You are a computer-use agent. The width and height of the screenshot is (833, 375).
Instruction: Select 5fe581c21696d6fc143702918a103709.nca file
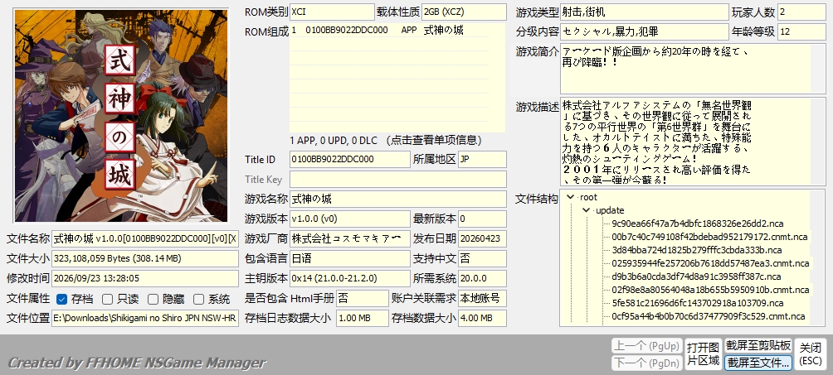698,304
